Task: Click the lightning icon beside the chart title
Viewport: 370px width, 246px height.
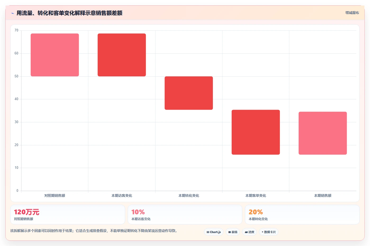Action: pos(12,13)
